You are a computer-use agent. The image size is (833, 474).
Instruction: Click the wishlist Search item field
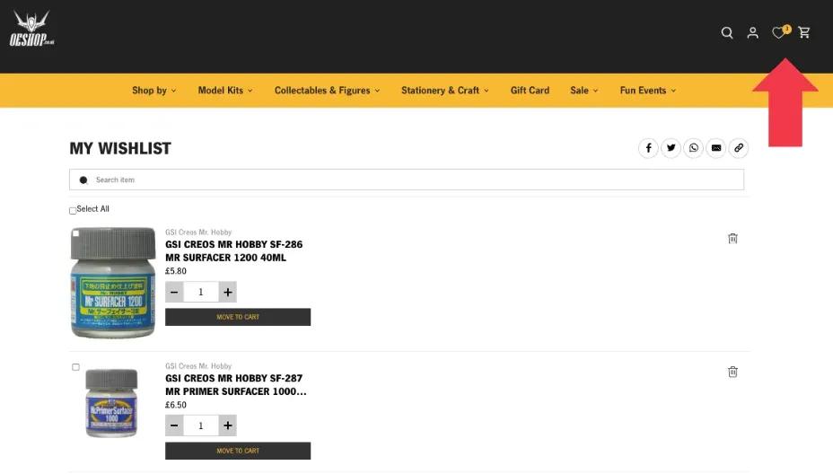click(x=407, y=180)
